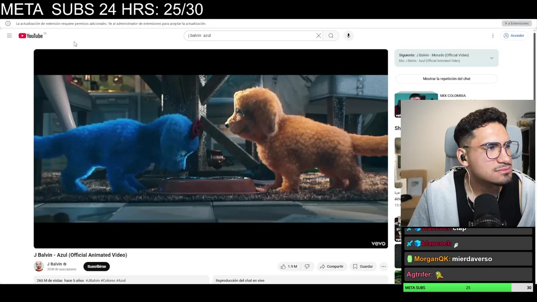
Task: Click the '35 M de suscriptores' text
Action: click(62, 269)
